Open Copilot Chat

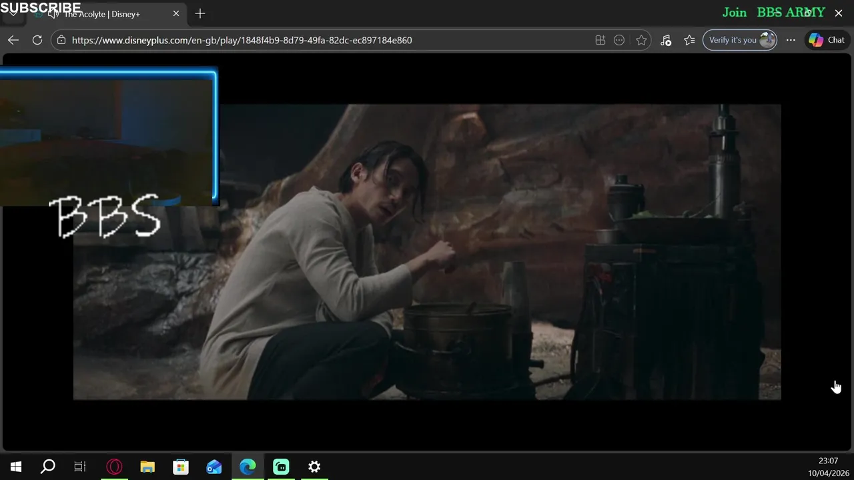tap(827, 40)
